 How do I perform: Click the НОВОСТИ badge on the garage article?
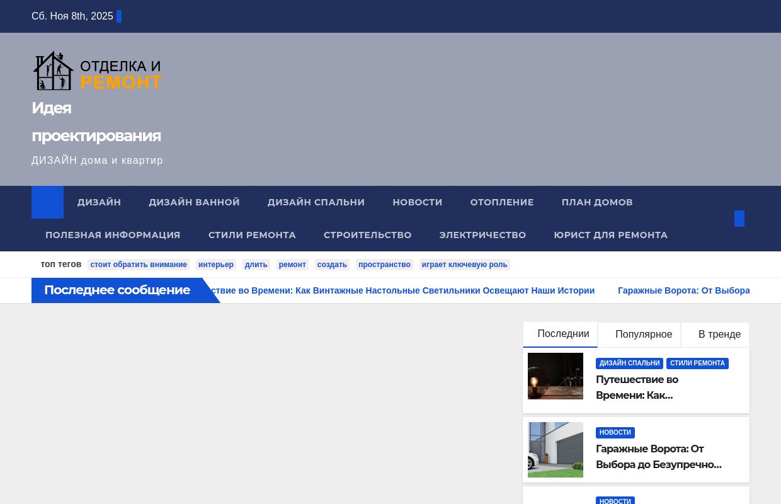click(615, 432)
